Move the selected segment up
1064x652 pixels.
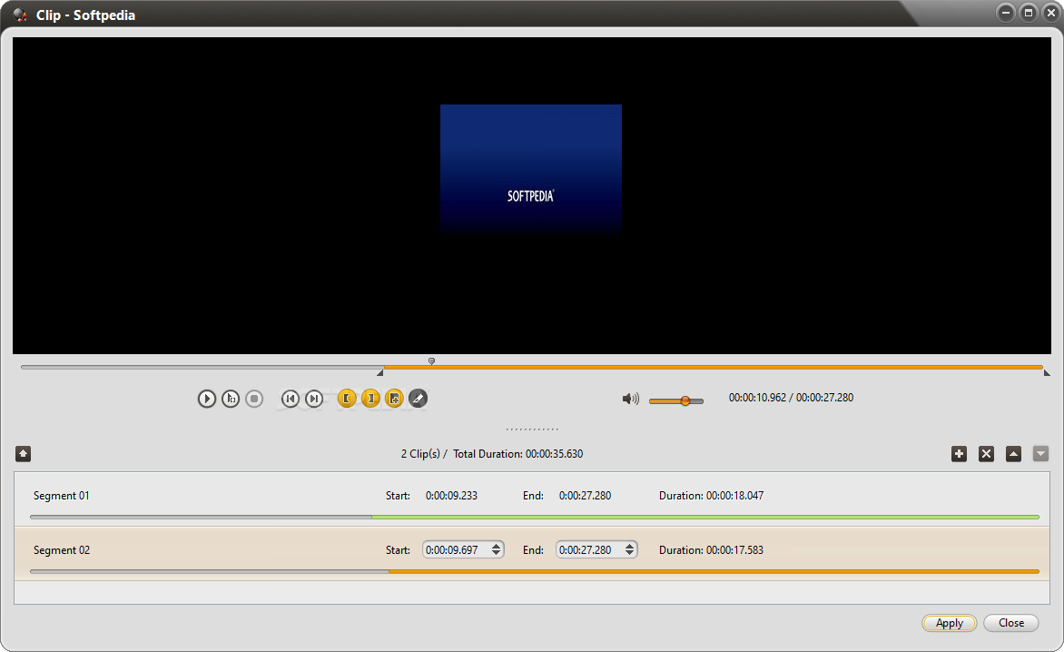(1013, 454)
